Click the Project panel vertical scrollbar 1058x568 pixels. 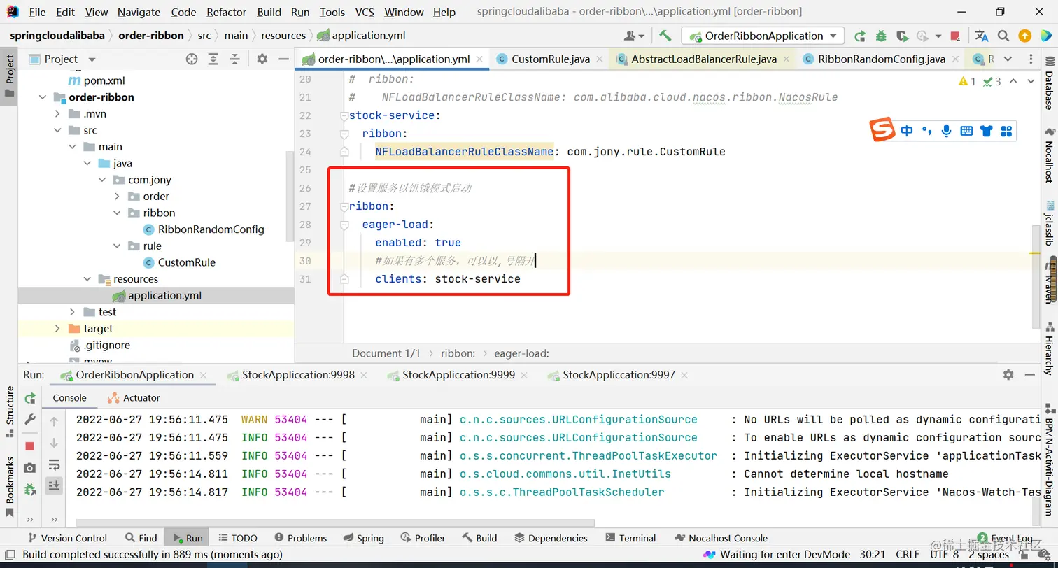click(x=290, y=196)
